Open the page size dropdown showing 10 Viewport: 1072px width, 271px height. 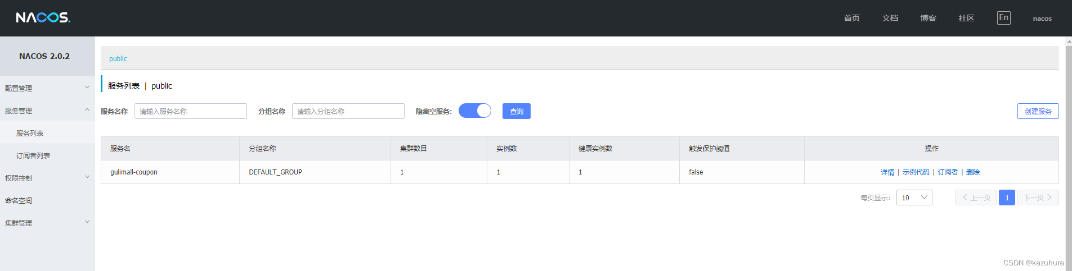coord(914,197)
